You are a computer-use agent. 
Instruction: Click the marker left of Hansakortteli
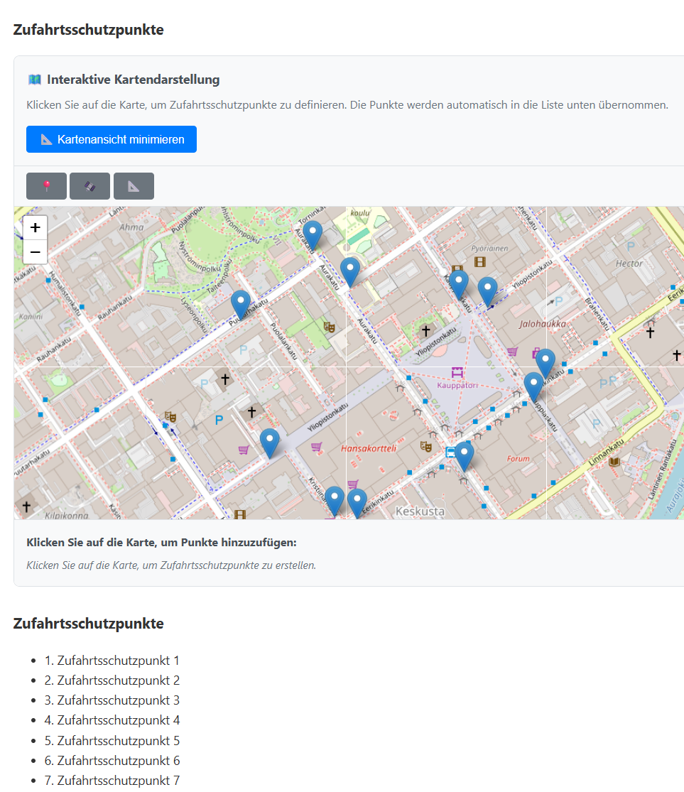tap(269, 442)
